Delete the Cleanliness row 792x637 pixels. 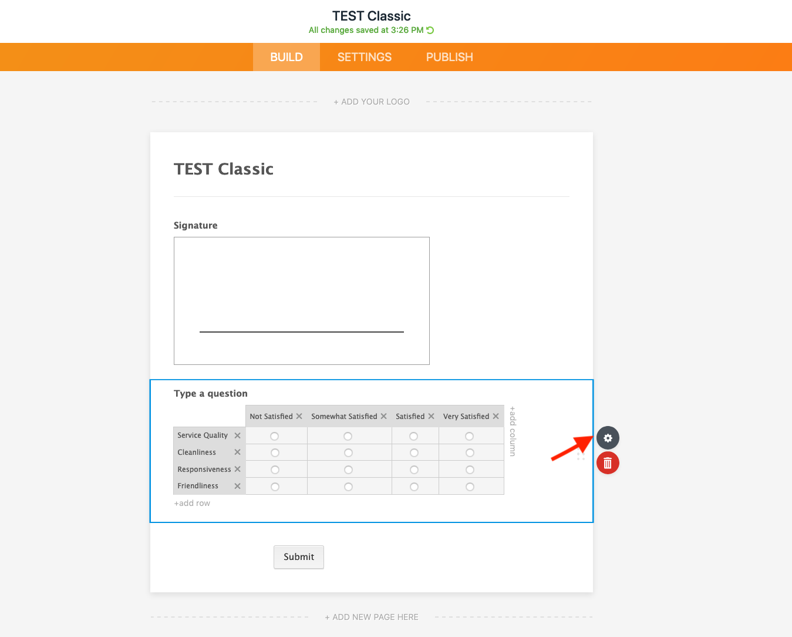[x=238, y=452]
